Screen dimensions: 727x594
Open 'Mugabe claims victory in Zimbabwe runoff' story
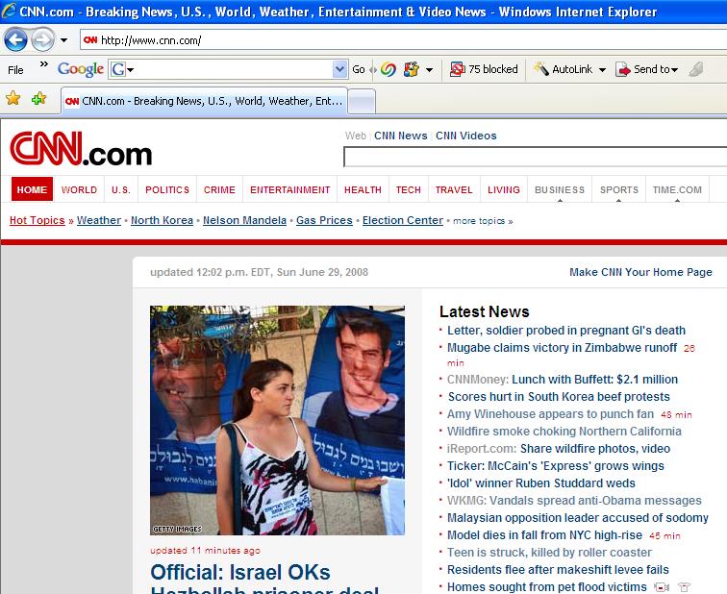point(562,348)
